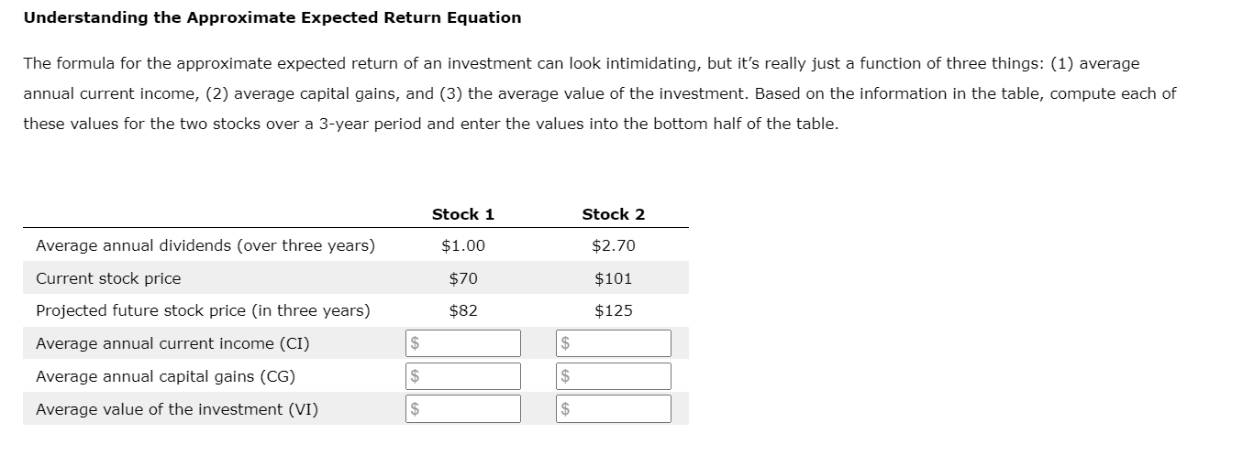Image resolution: width=1254 pixels, height=455 pixels.
Task: Click the $82 projected future price cell
Action: pos(463,310)
